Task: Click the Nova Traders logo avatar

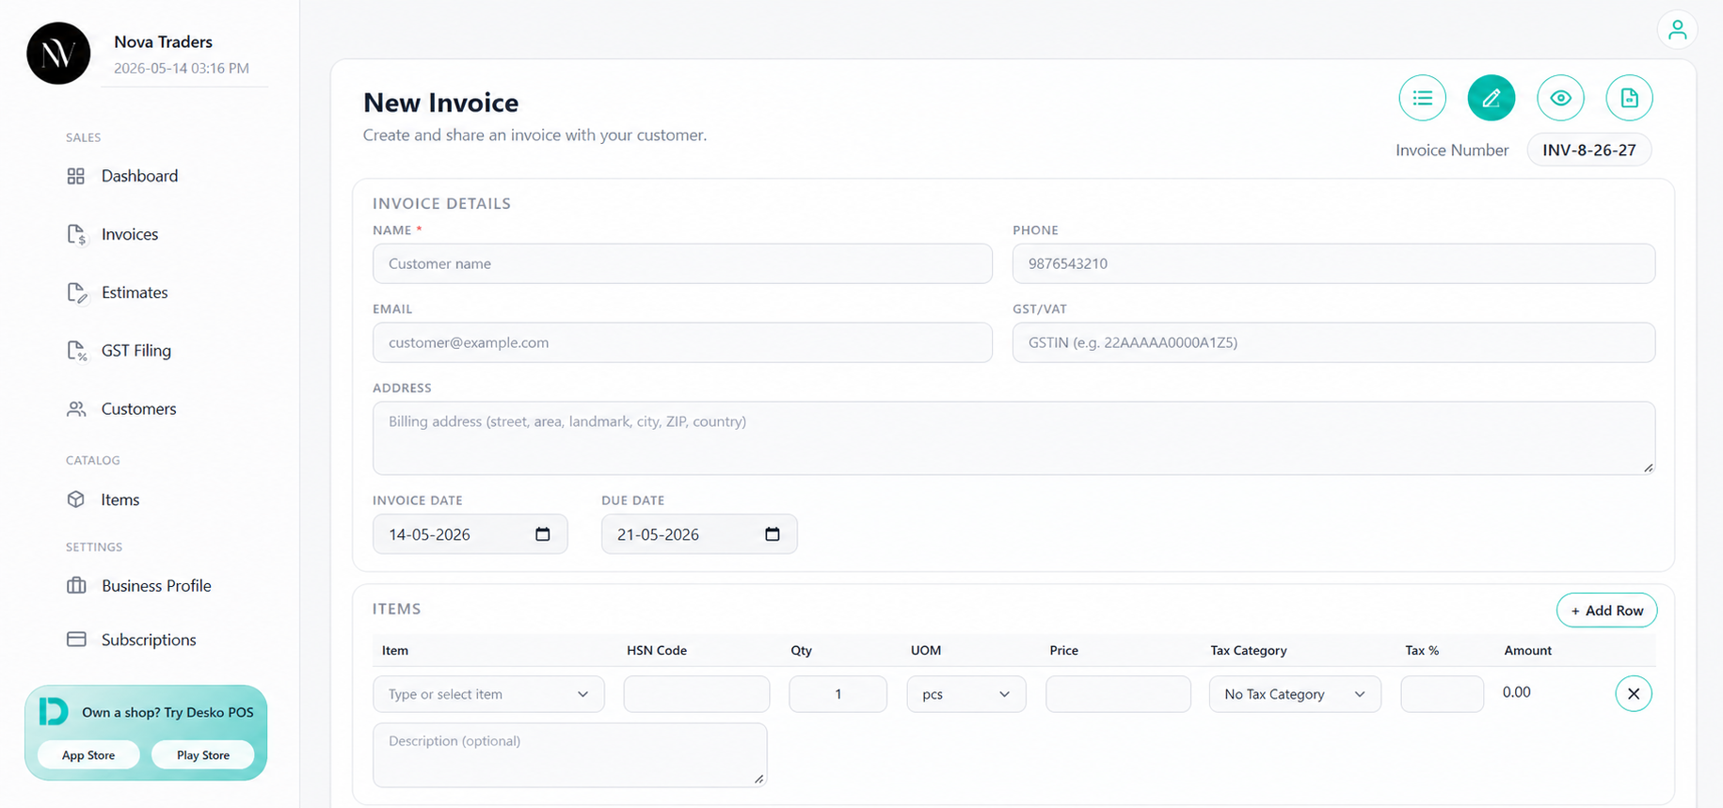Action: click(58, 54)
